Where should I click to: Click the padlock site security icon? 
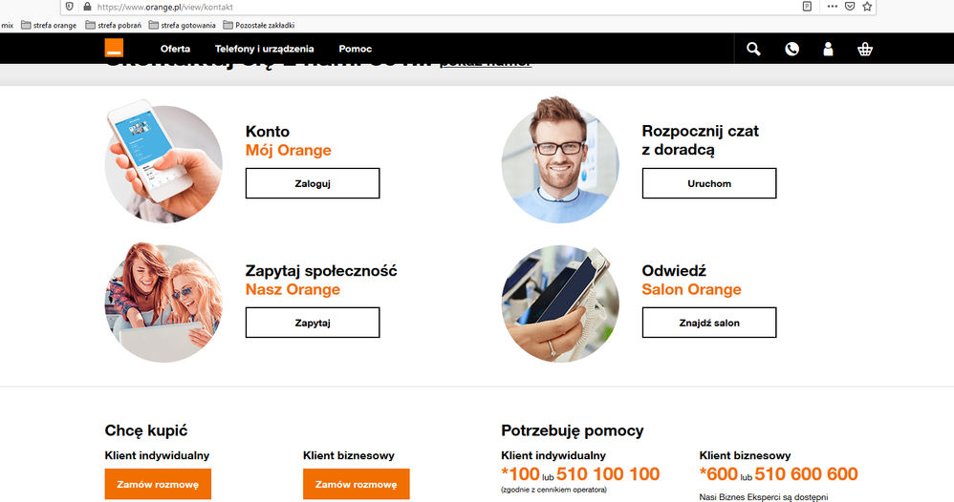pos(87,6)
